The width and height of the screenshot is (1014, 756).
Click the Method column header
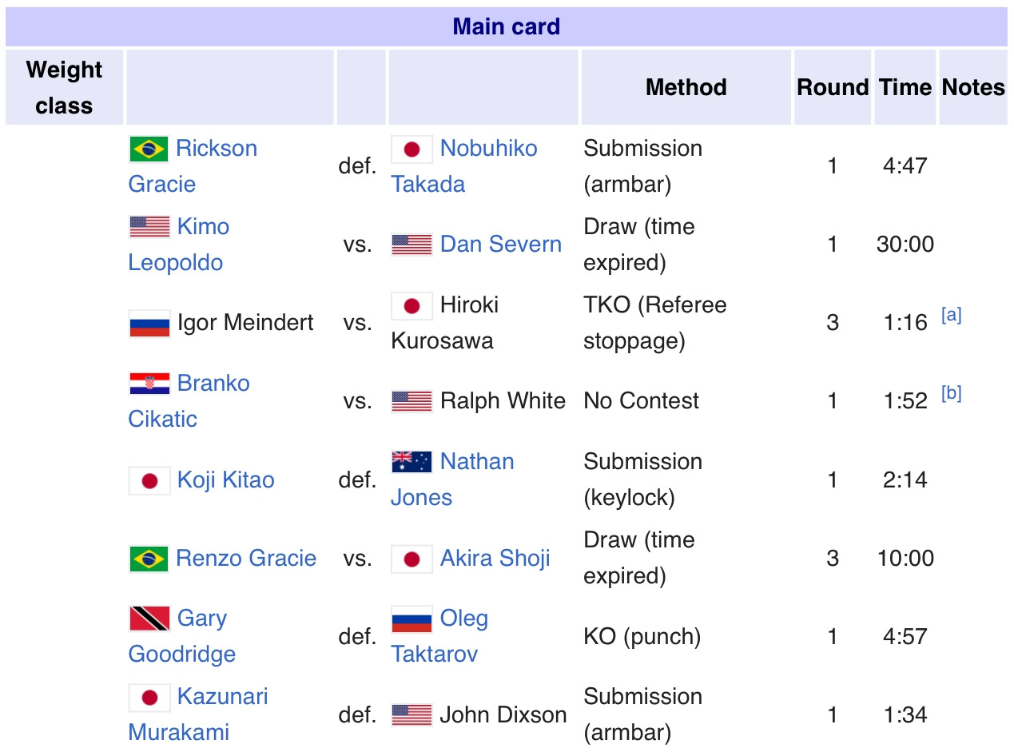686,87
